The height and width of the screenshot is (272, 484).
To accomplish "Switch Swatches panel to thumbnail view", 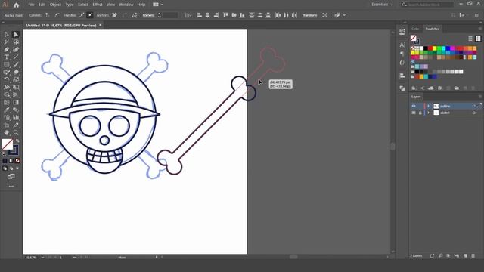I will (x=478, y=39).
